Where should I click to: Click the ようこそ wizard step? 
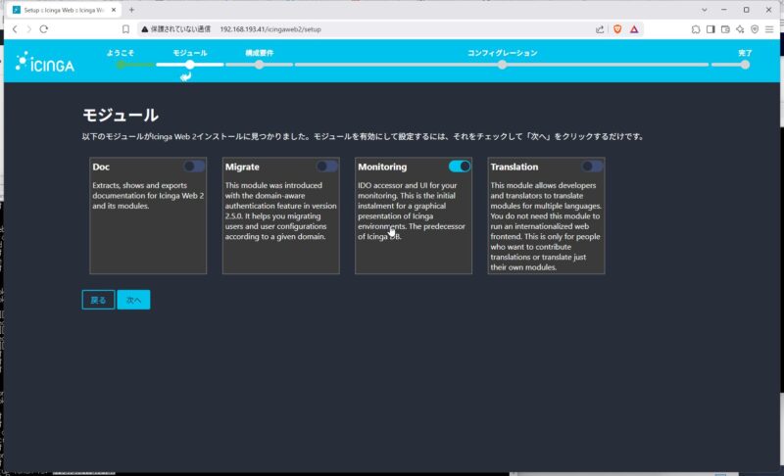click(120, 53)
